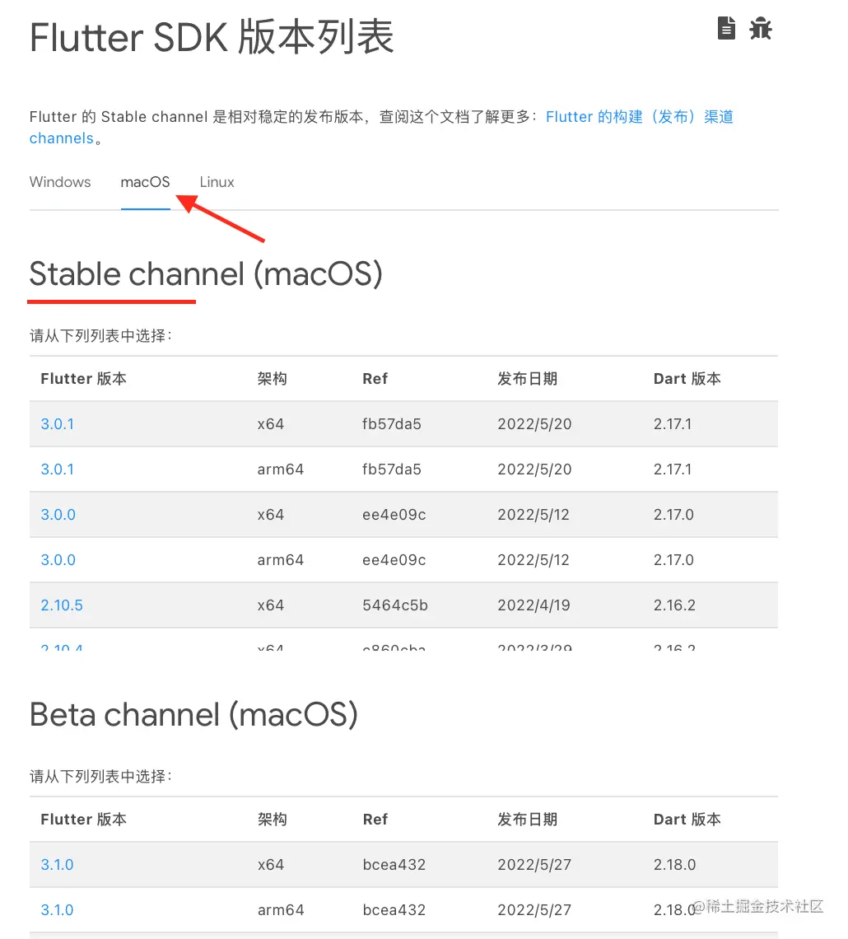Screen dimensions: 848x939
Task: Click Dart 版本 header in Stable table
Action: pyautogui.click(x=687, y=379)
